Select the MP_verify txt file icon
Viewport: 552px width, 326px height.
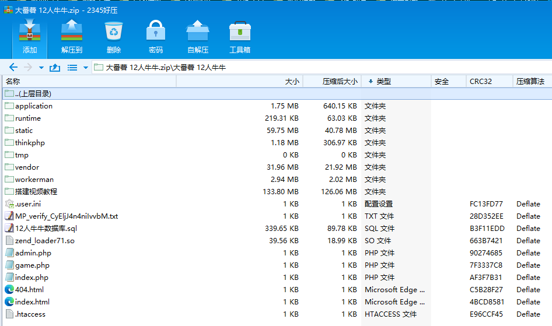(9, 216)
